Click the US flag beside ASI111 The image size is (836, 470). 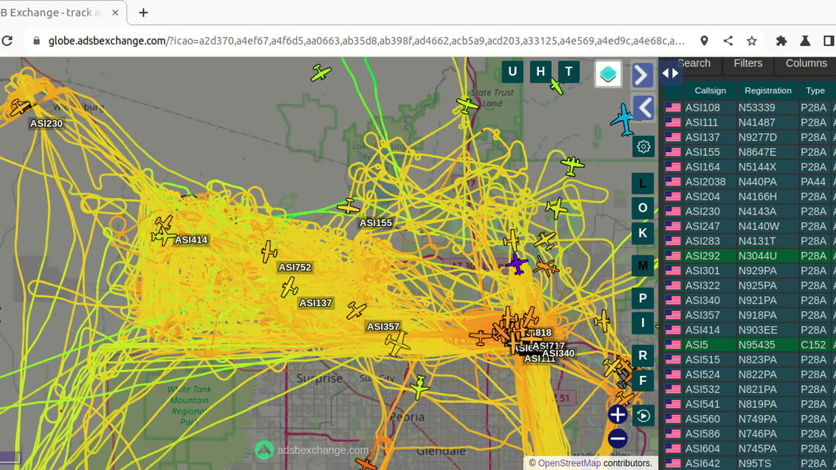pyautogui.click(x=673, y=123)
